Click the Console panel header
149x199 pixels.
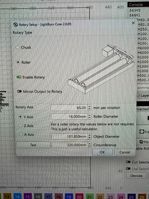coord(138,5)
